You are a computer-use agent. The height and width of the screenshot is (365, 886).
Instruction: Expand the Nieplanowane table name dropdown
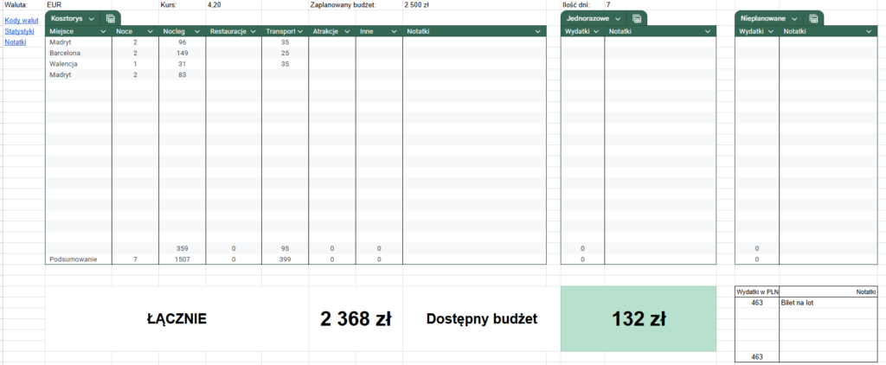click(x=794, y=19)
